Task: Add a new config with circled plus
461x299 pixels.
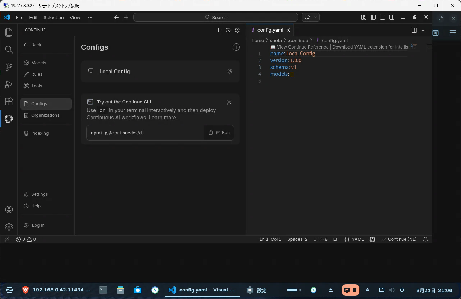Action: [236, 47]
